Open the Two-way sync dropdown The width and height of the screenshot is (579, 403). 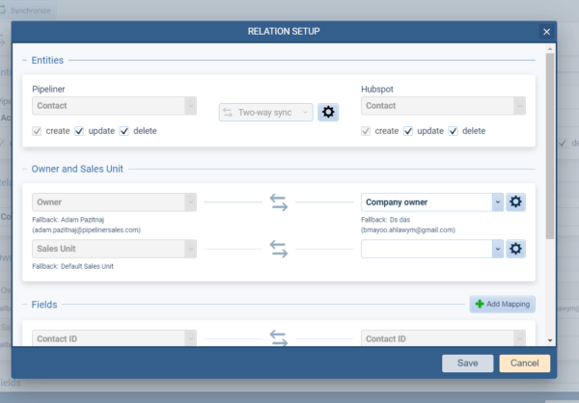coord(266,112)
